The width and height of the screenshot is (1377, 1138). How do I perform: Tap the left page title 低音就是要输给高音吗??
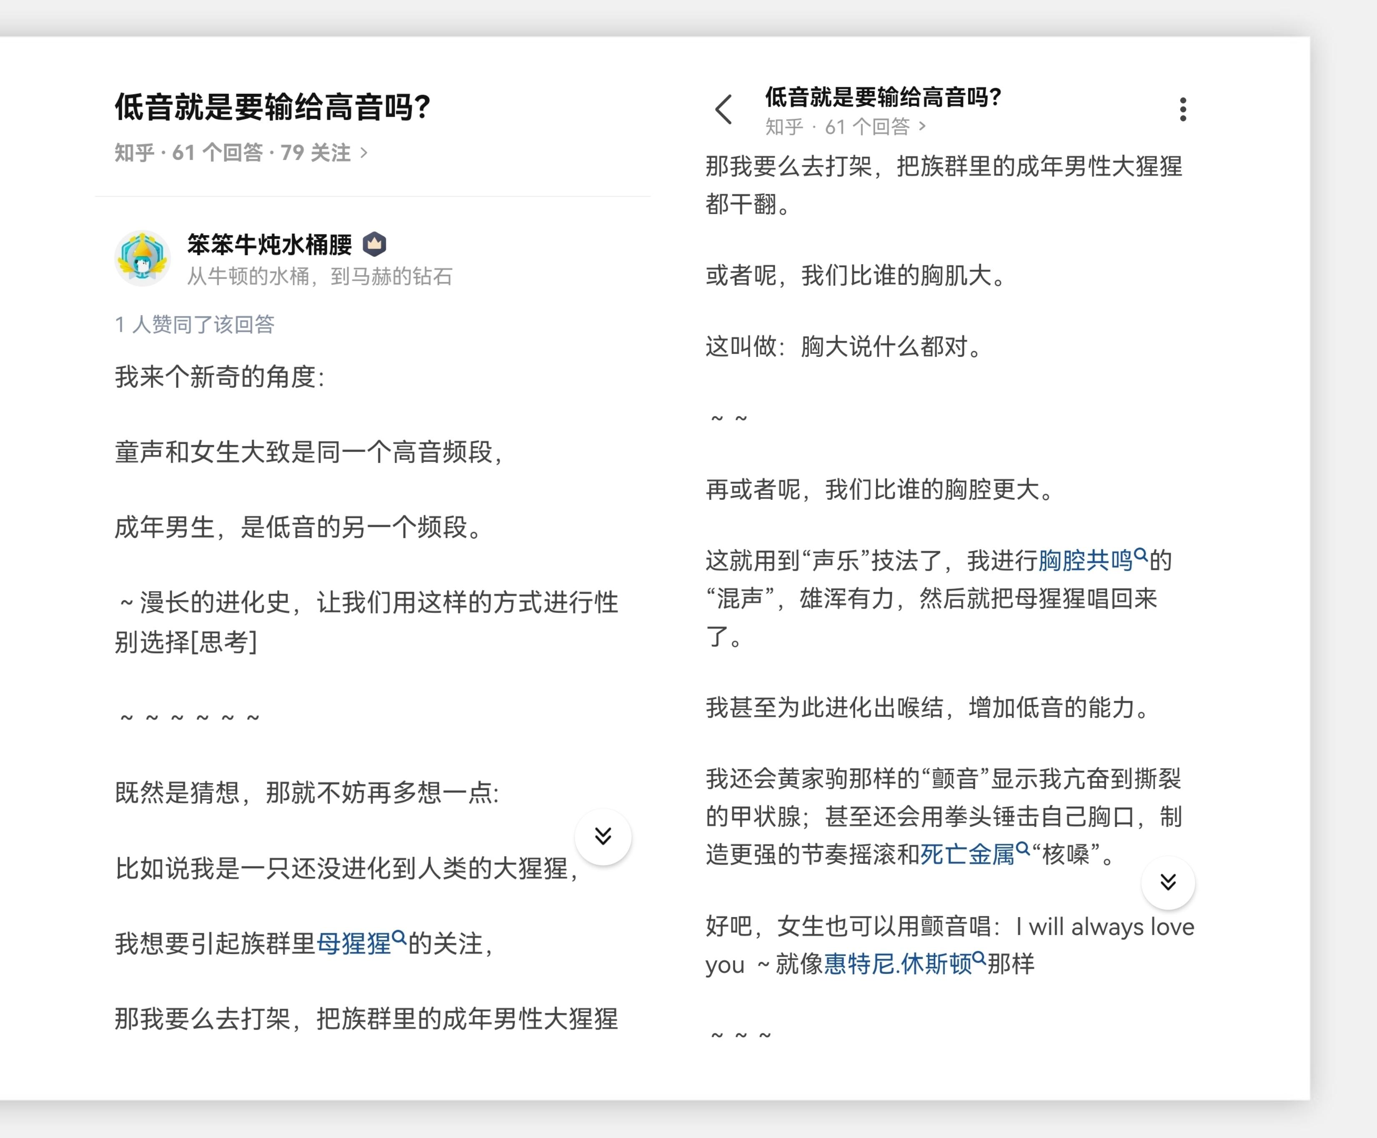click(x=273, y=107)
